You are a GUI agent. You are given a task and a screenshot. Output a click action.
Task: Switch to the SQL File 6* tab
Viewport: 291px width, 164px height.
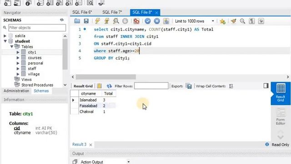tap(82, 12)
